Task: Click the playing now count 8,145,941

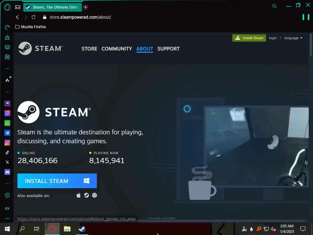Action: [x=107, y=160]
